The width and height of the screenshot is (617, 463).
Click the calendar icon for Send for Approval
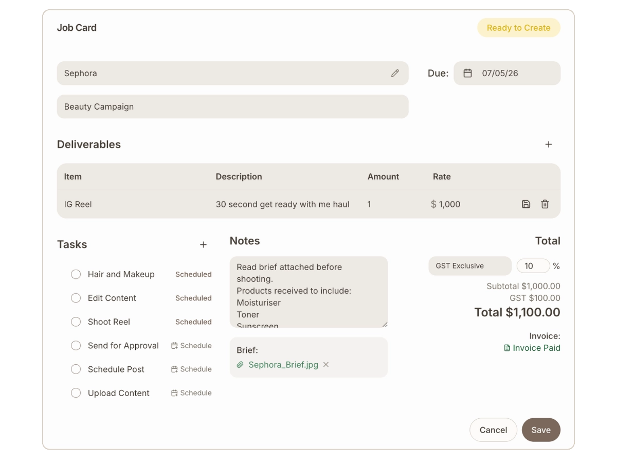pyautogui.click(x=174, y=346)
